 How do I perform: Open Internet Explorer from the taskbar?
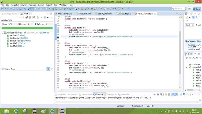(16, 111)
